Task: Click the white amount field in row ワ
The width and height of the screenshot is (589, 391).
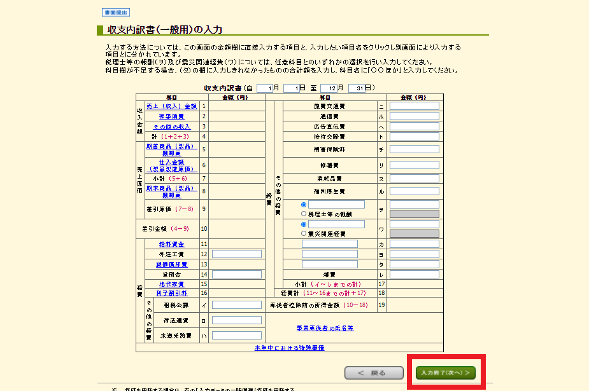Action: point(415,224)
